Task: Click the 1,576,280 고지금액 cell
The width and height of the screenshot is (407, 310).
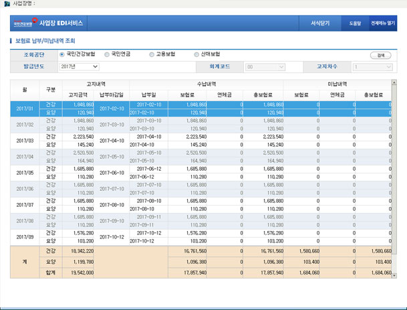Action: coord(78,233)
